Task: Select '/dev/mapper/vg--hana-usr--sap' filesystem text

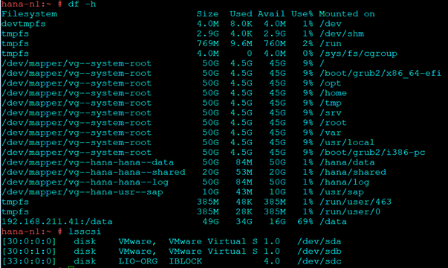Action: 82,192
